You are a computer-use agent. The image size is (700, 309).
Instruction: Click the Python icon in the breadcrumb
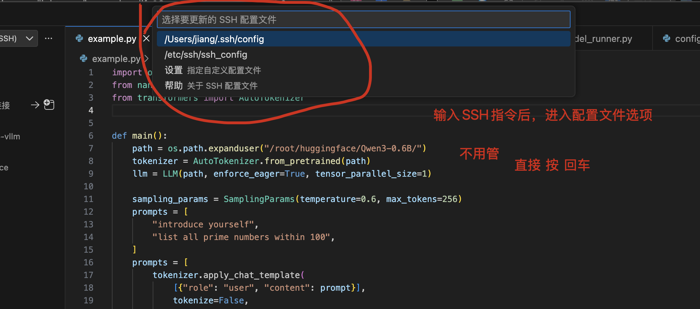pyautogui.click(x=84, y=58)
